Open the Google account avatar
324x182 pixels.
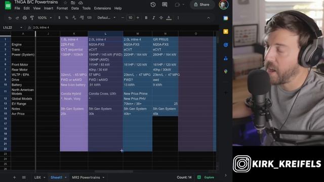224,5
